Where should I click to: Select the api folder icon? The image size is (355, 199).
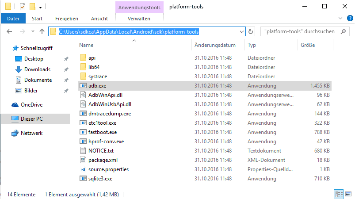(x=83, y=58)
